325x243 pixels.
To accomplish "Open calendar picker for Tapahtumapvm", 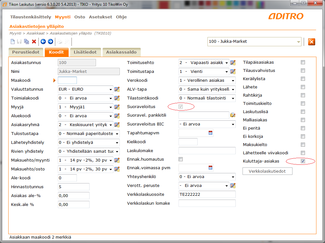I will pos(210,133).
